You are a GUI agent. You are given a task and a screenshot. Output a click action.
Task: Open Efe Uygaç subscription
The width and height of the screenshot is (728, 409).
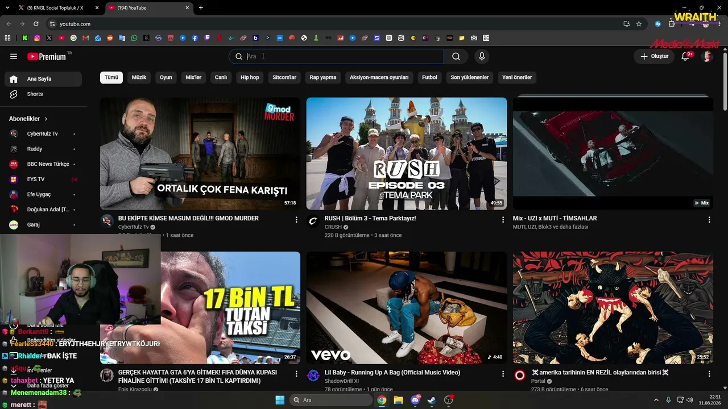(x=43, y=194)
